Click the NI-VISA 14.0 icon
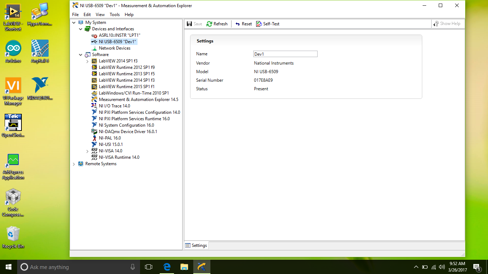The width and height of the screenshot is (488, 274). click(94, 151)
